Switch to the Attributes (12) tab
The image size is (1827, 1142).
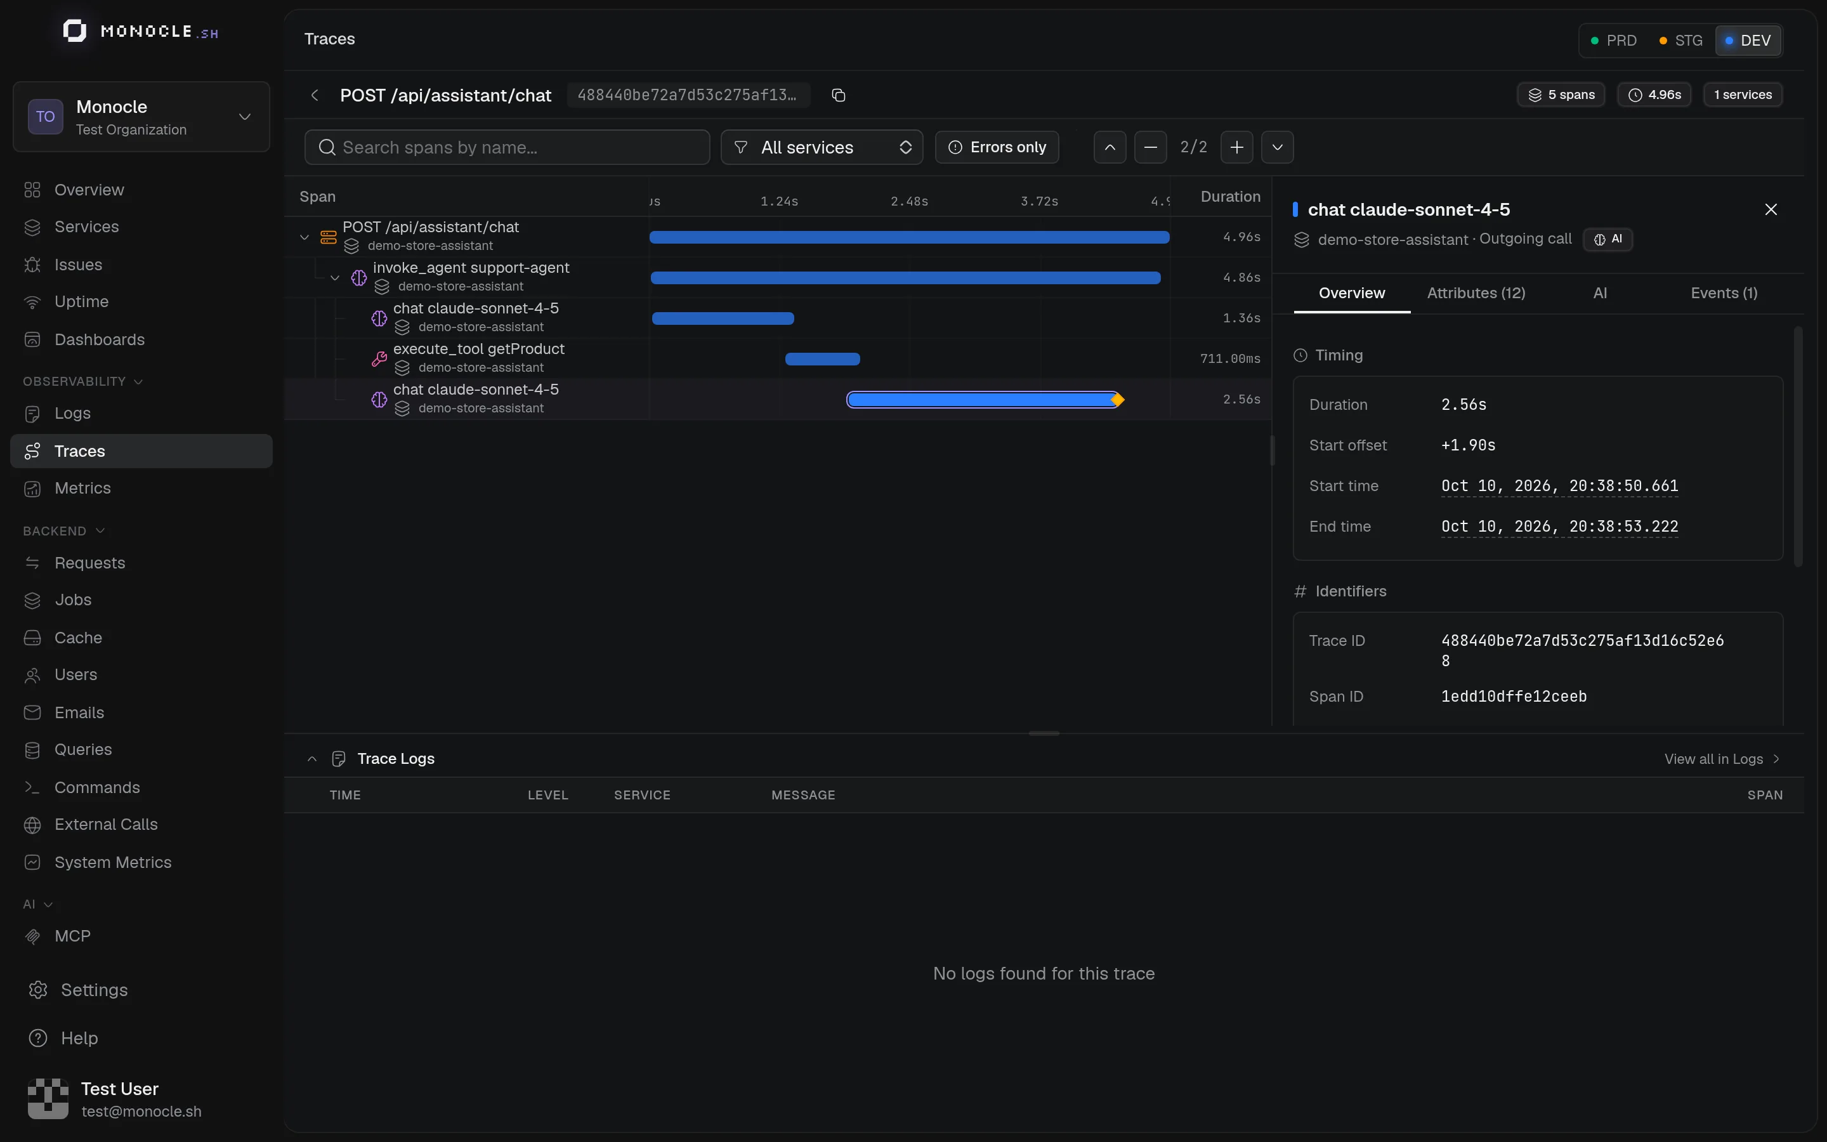[x=1476, y=293]
